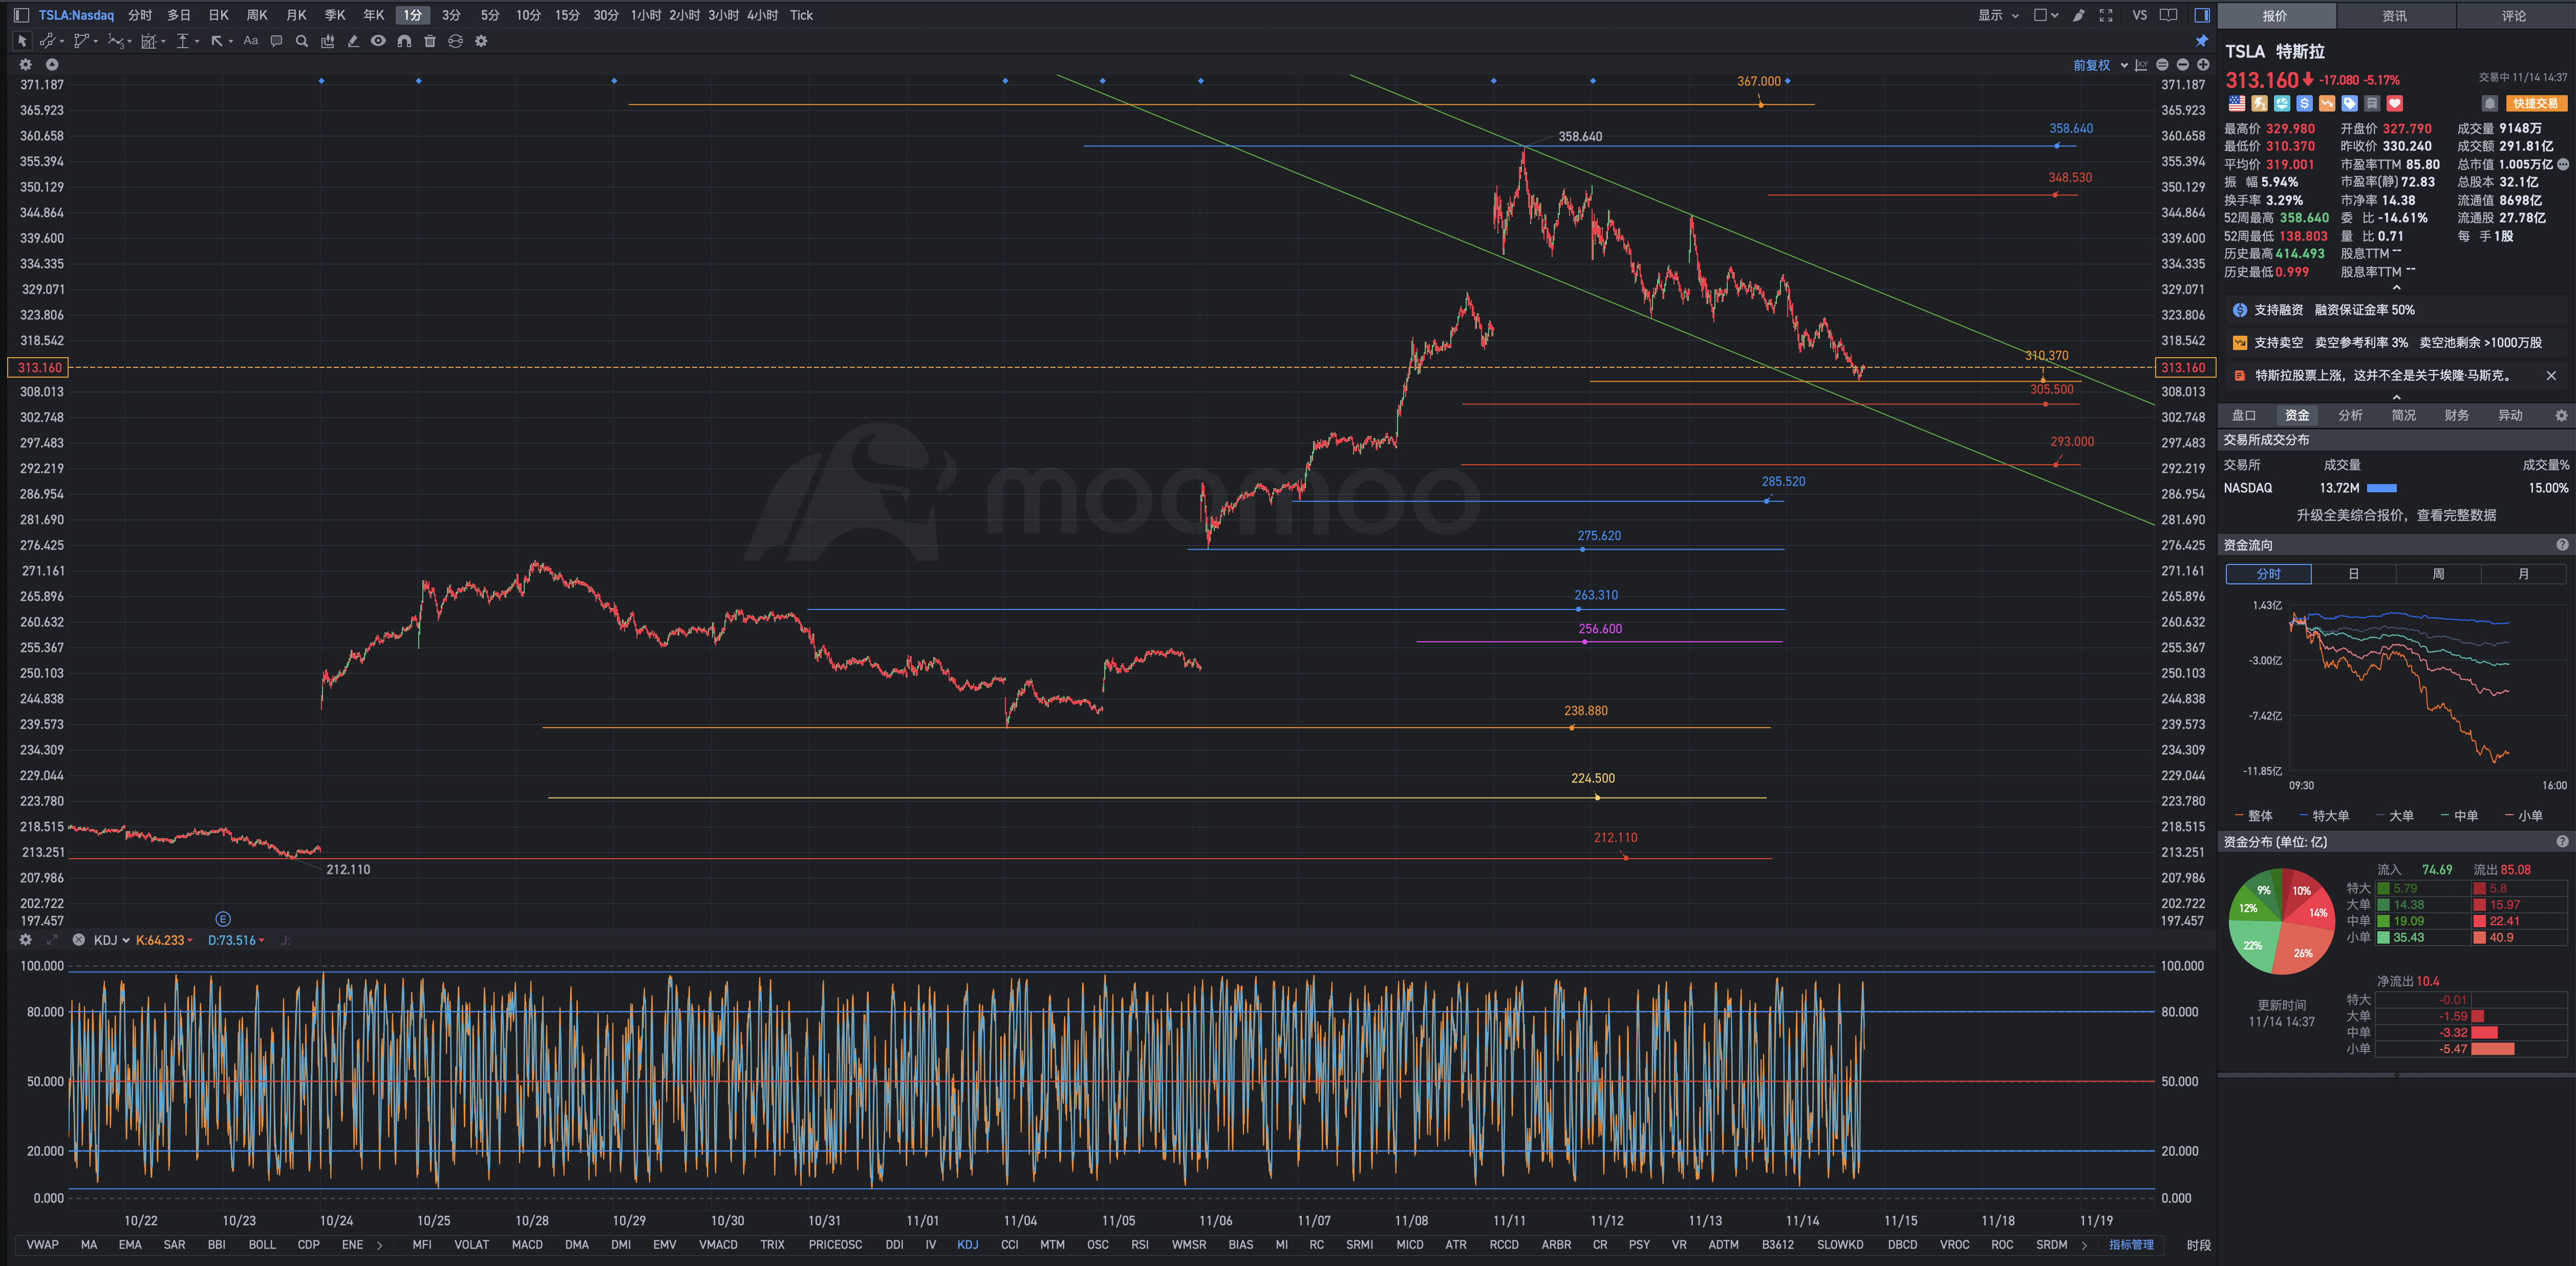This screenshot has width=2576, height=1266.
Task: Toggle magnet snap mode
Action: click(x=404, y=41)
